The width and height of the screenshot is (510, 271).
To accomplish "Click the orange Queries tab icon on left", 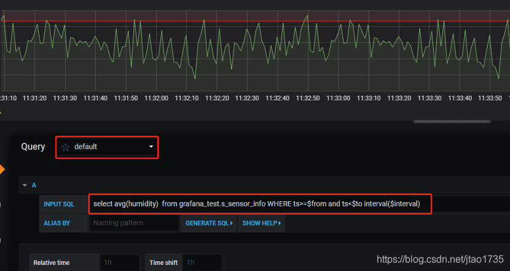I will point(2,169).
